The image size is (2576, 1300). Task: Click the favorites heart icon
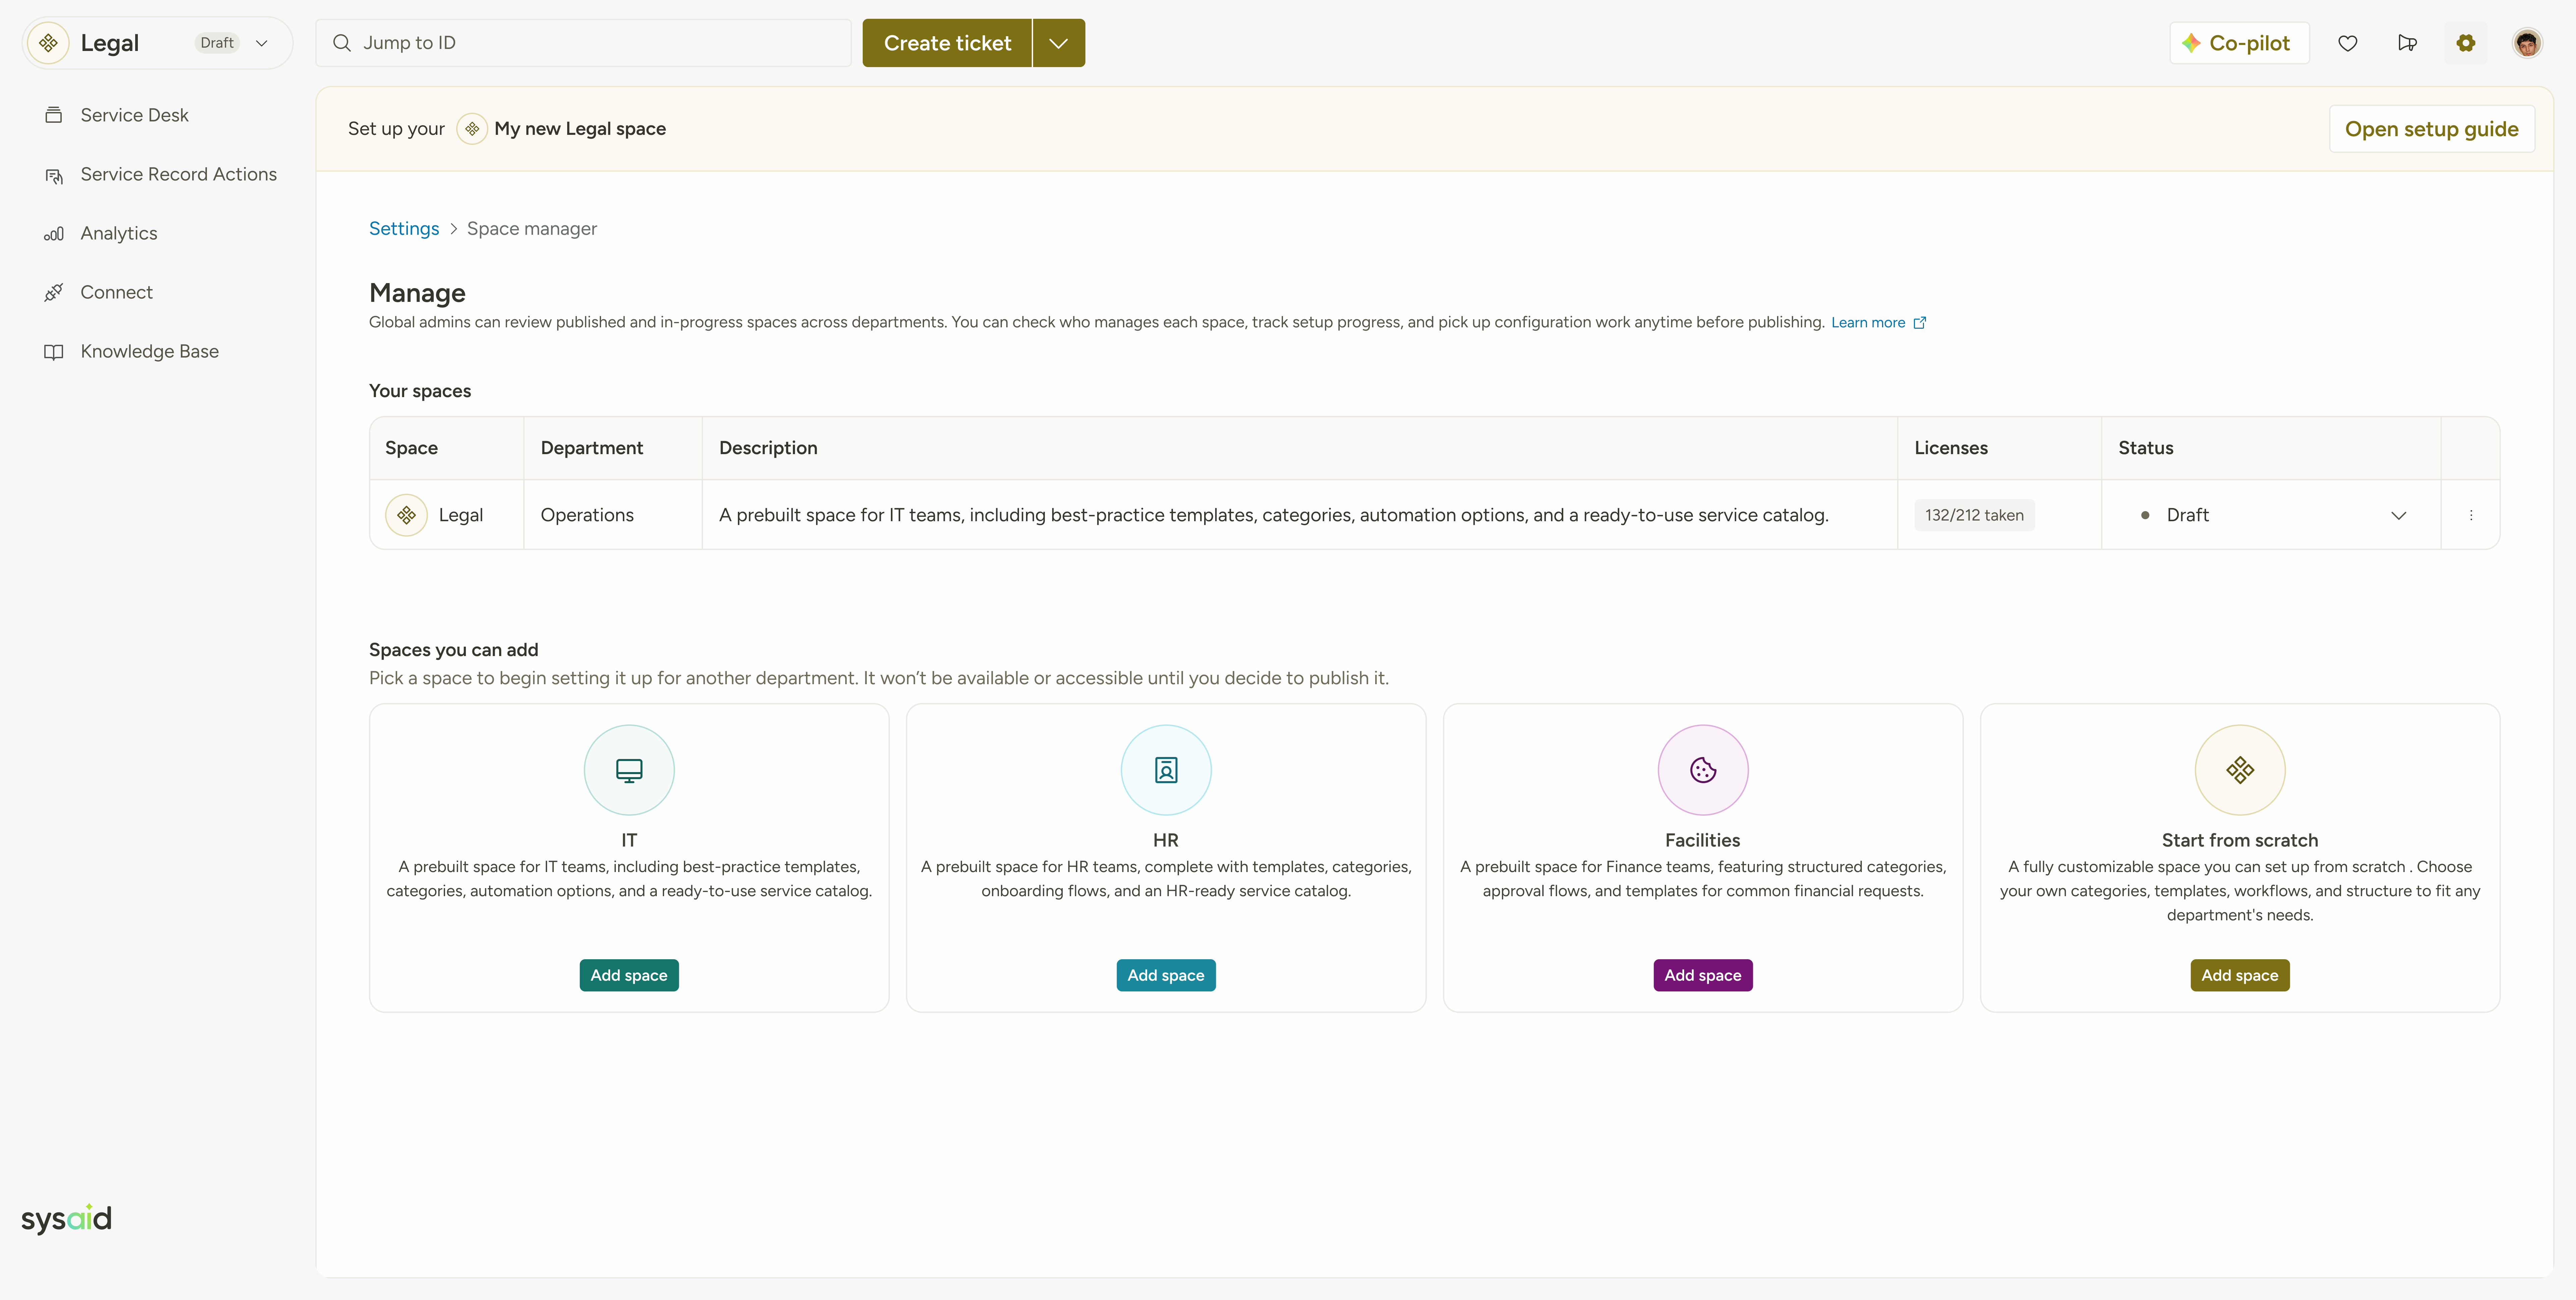point(2347,43)
